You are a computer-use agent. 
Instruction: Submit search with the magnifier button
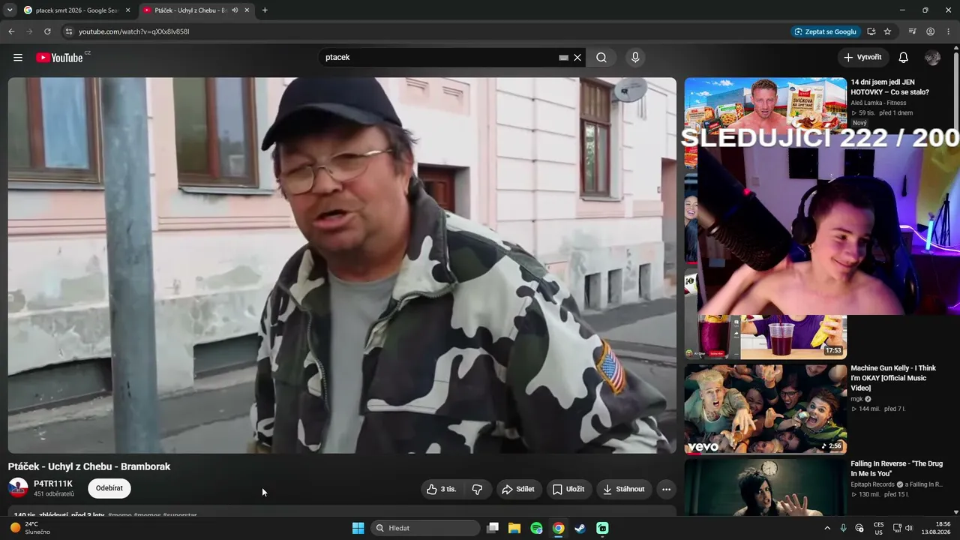pos(601,58)
